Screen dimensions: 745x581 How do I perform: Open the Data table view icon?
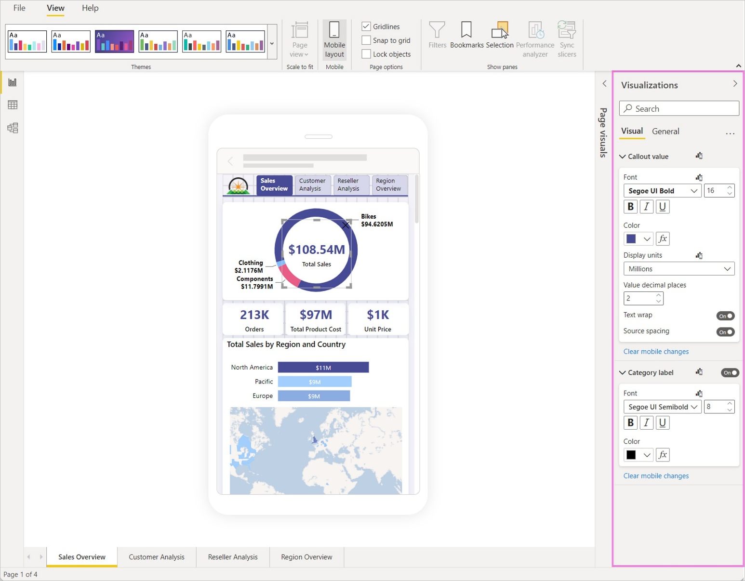pyautogui.click(x=13, y=105)
